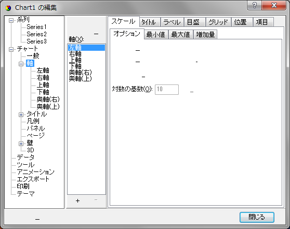Select Series2 in the tree
Viewport: 290px width, 229px height.
tap(36, 34)
